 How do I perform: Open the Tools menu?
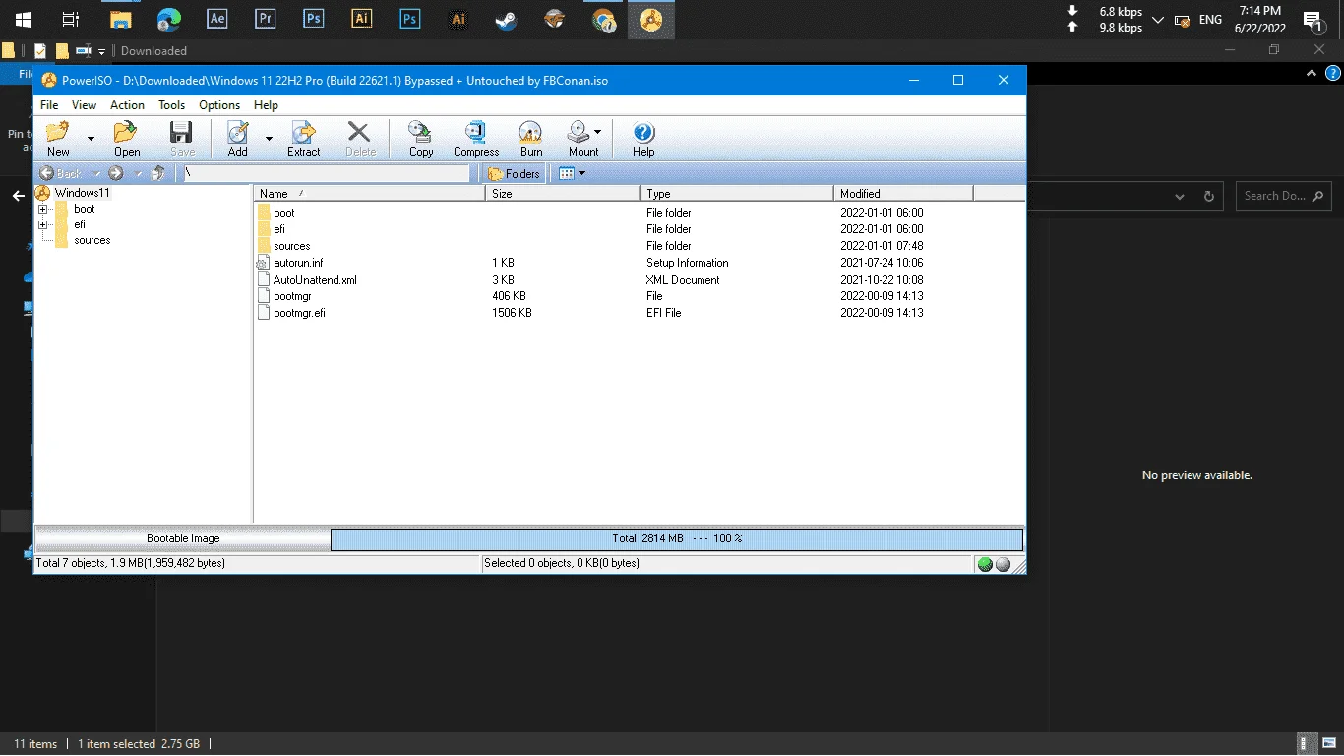pyautogui.click(x=171, y=105)
